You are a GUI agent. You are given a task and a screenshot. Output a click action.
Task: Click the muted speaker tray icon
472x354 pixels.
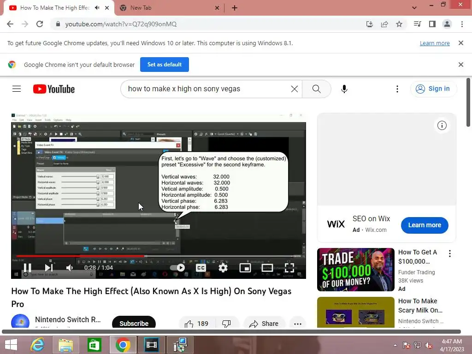[429, 345]
